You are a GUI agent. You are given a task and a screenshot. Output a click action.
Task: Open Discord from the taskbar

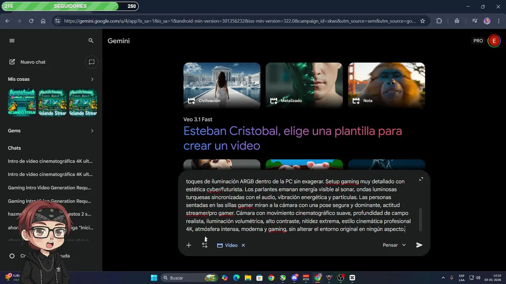295,278
